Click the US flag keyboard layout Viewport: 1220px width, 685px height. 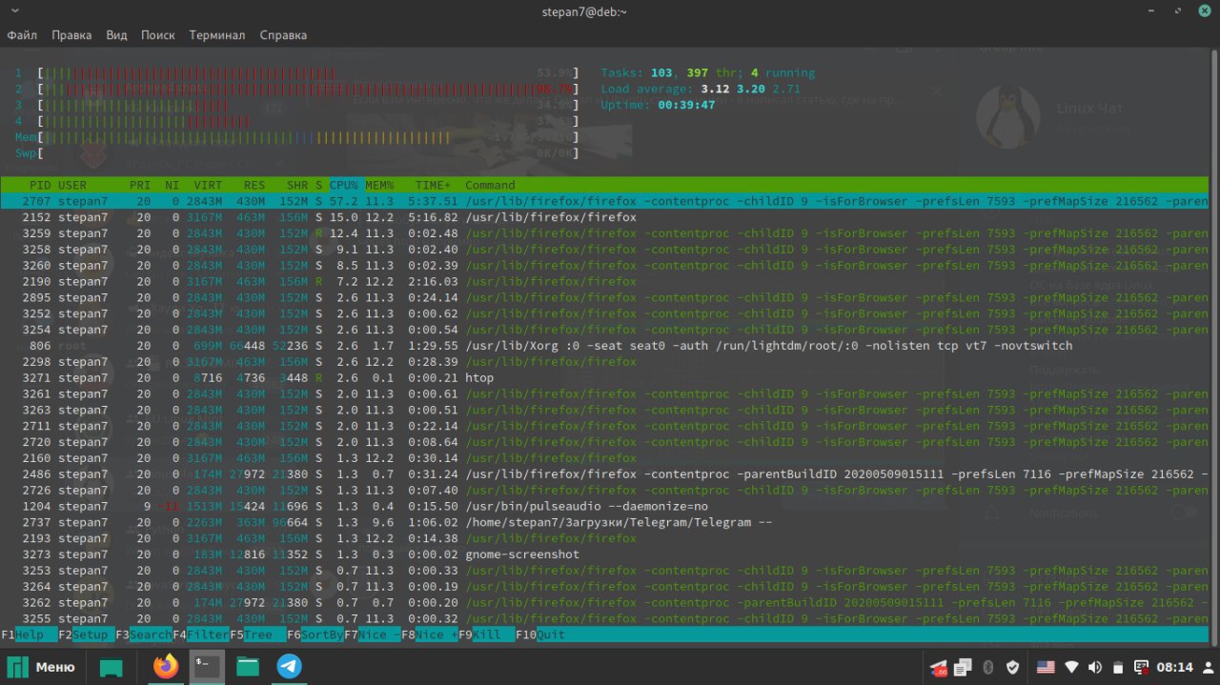[1046, 667]
